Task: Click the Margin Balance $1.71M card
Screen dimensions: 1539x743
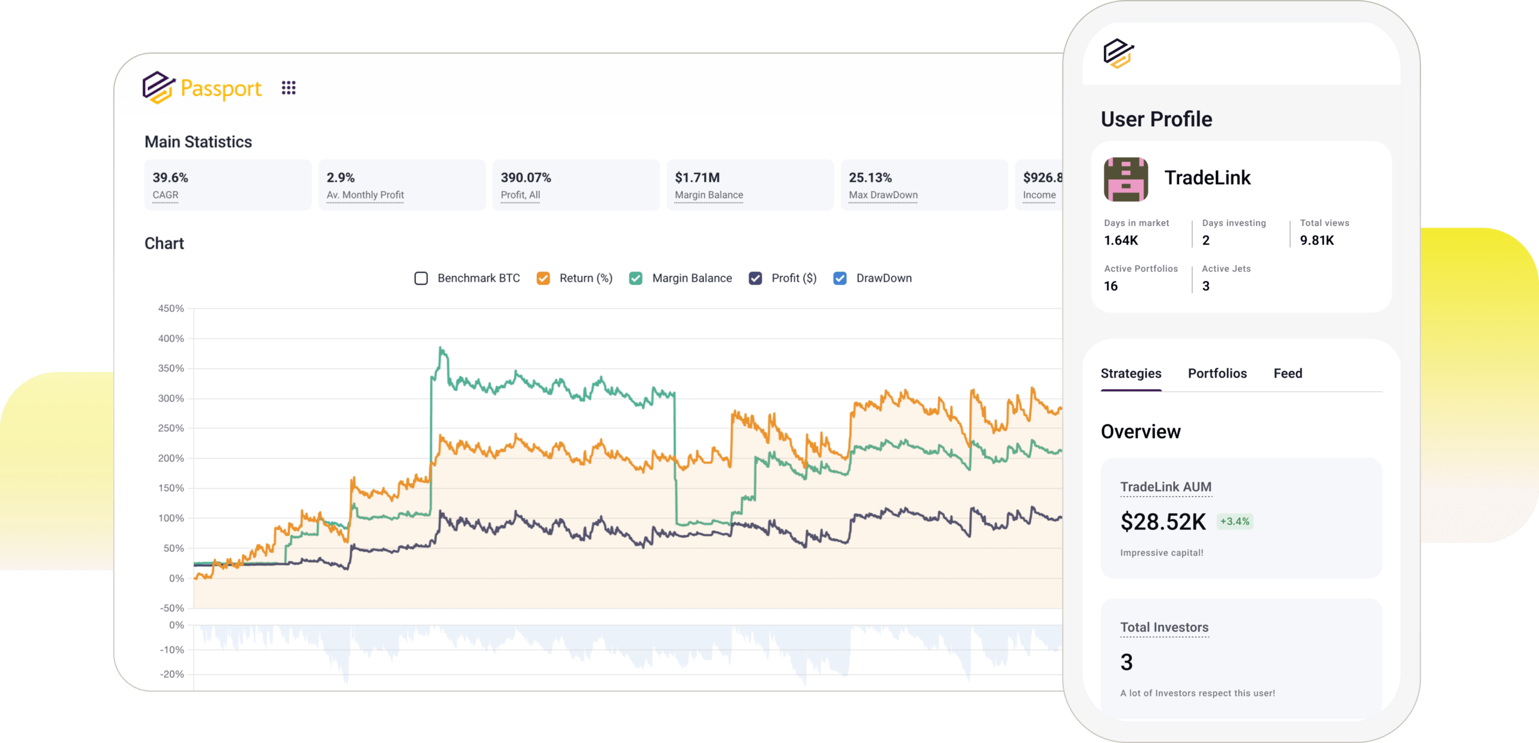Action: coord(749,185)
